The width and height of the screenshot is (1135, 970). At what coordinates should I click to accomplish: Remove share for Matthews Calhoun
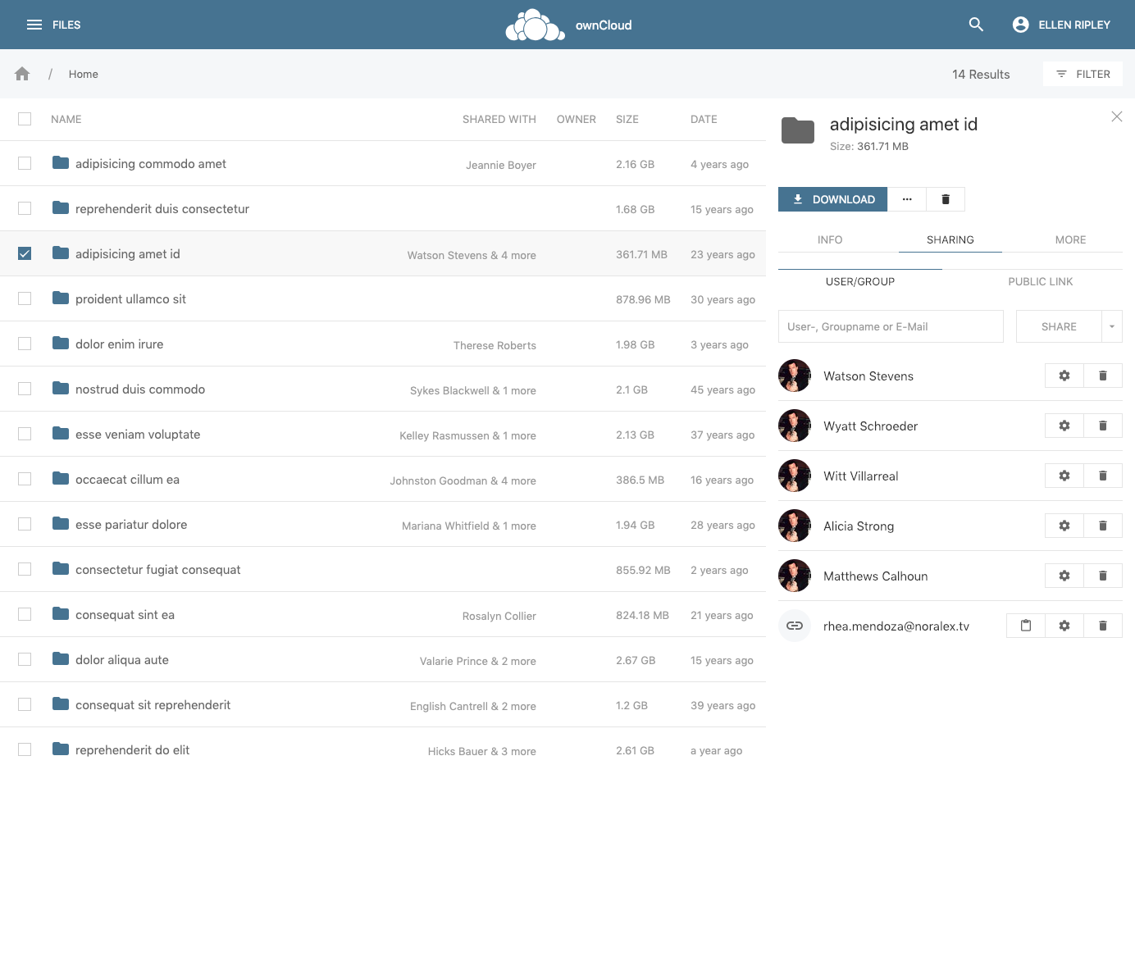tap(1103, 576)
